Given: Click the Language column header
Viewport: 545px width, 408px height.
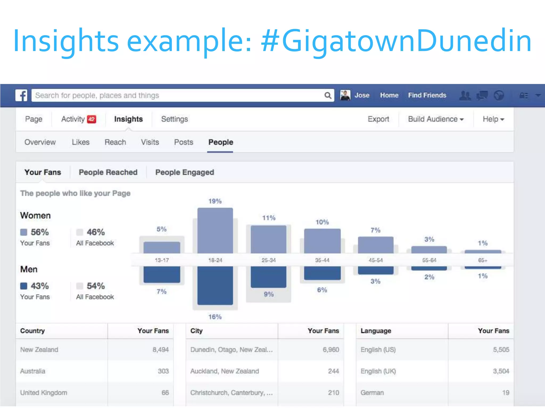Looking at the screenshot, I should (376, 331).
